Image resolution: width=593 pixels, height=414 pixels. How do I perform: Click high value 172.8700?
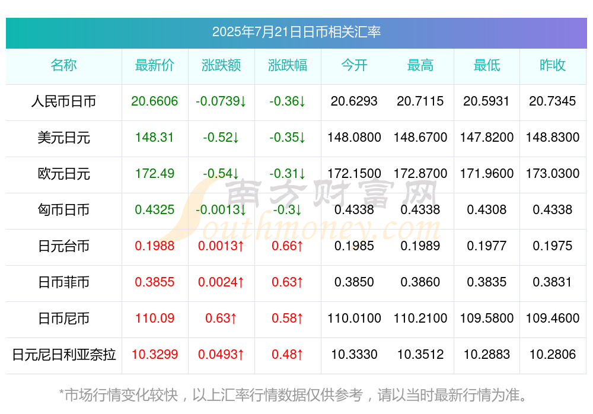[x=420, y=174]
